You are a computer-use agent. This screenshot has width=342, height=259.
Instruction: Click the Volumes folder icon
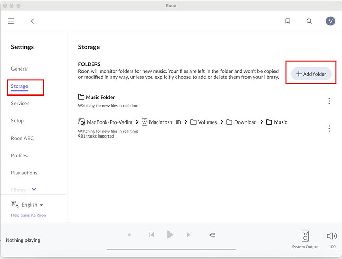pyautogui.click(x=193, y=122)
